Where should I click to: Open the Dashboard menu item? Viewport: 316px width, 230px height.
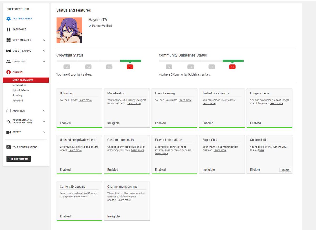(x=19, y=29)
